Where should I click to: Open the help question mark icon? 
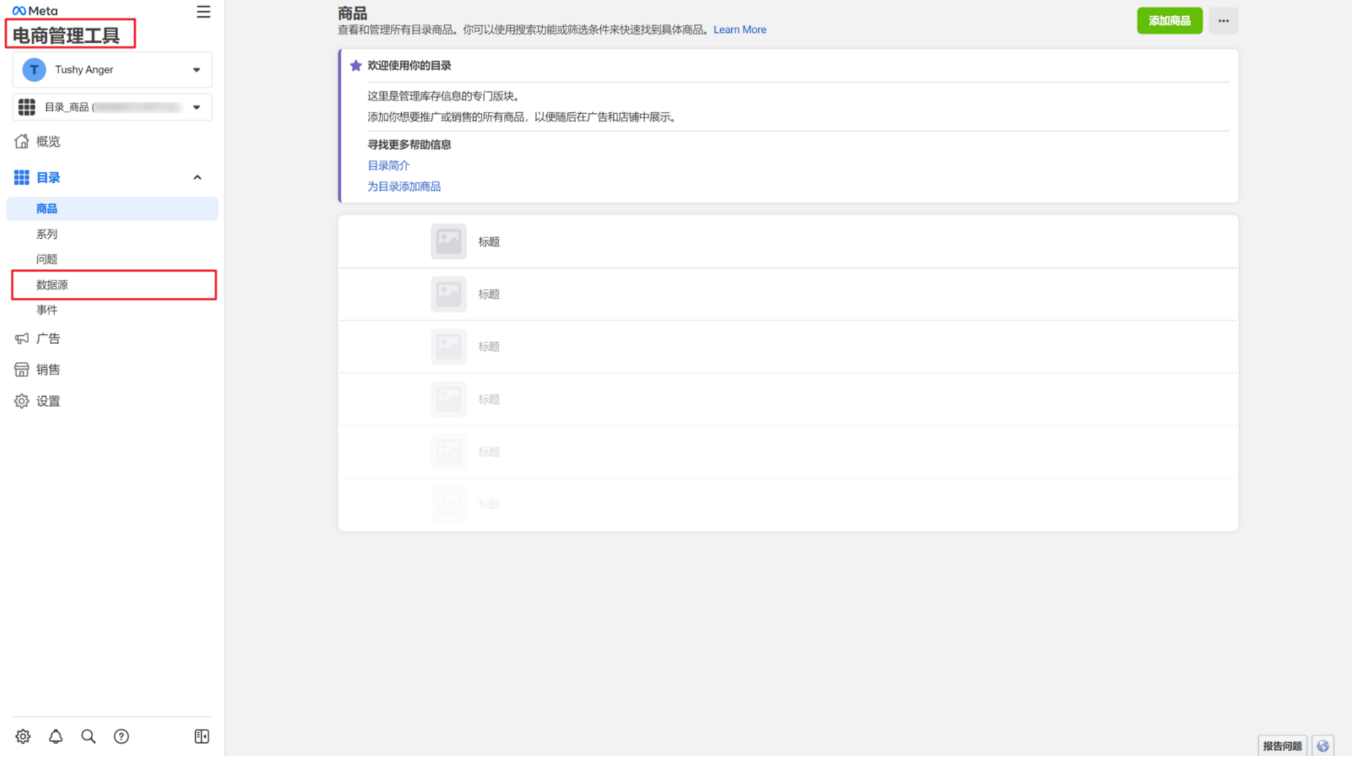point(121,737)
